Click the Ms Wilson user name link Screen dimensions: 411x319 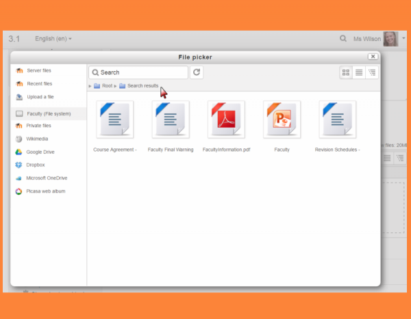tap(367, 39)
